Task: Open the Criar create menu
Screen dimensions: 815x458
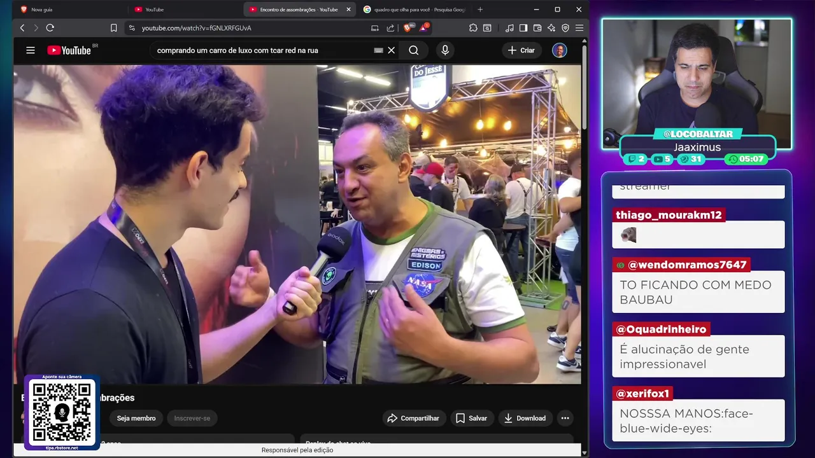Action: tap(521, 50)
